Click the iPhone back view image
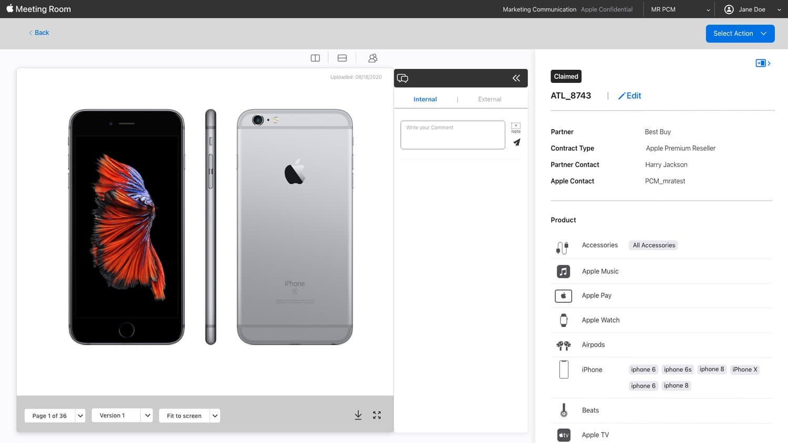788x443 pixels. pyautogui.click(x=295, y=227)
